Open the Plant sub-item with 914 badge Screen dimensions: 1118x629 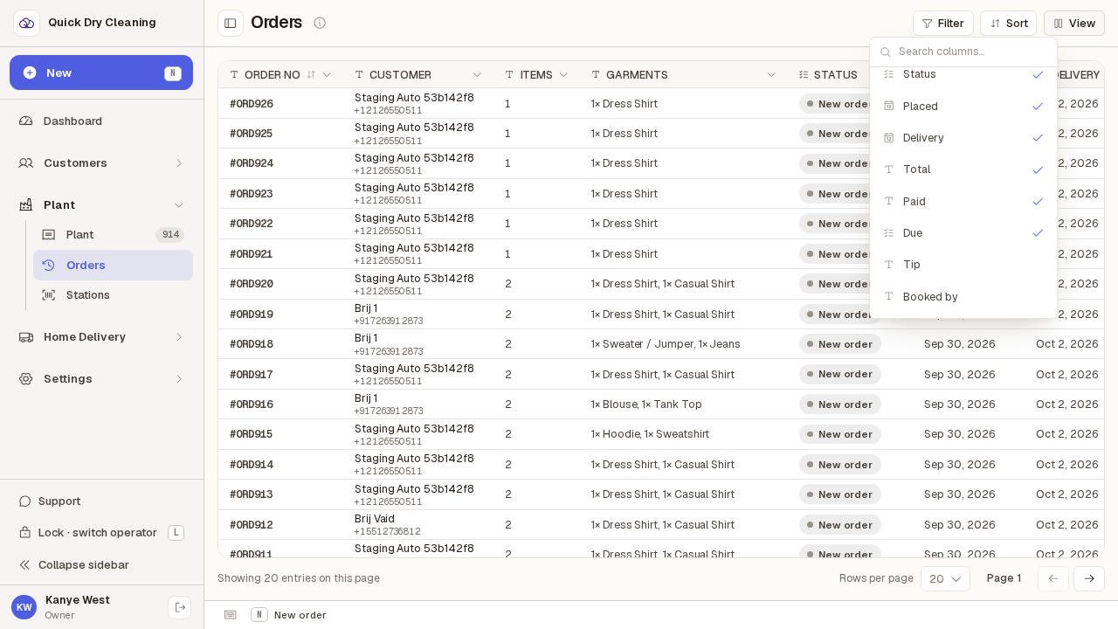tap(113, 234)
